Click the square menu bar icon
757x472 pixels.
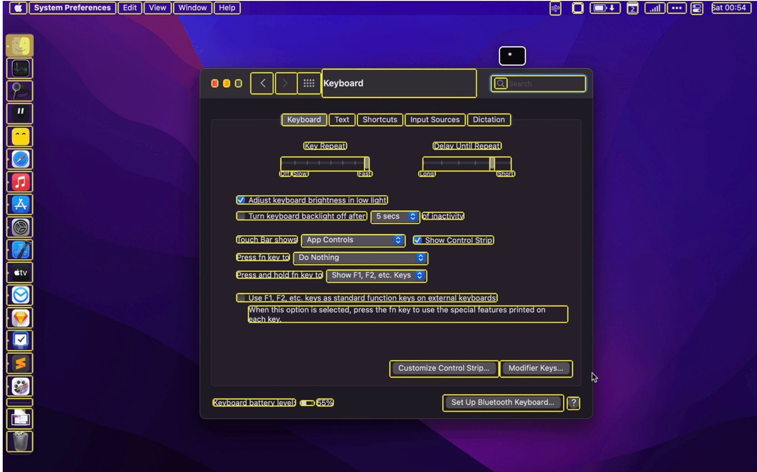(x=578, y=8)
